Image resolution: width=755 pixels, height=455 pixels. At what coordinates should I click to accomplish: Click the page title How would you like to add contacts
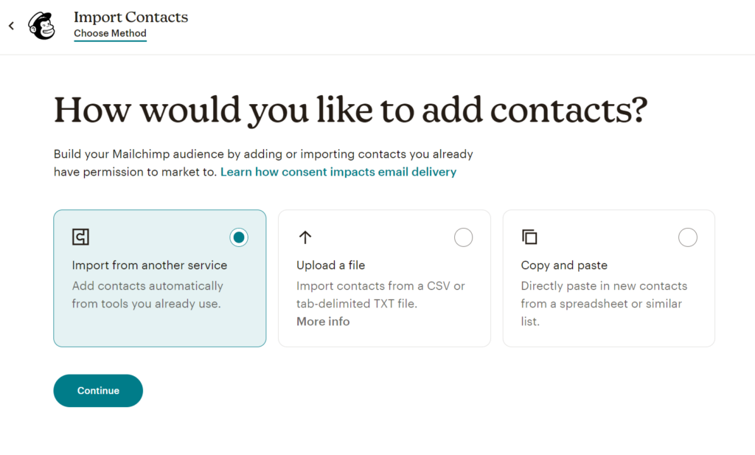(349, 109)
